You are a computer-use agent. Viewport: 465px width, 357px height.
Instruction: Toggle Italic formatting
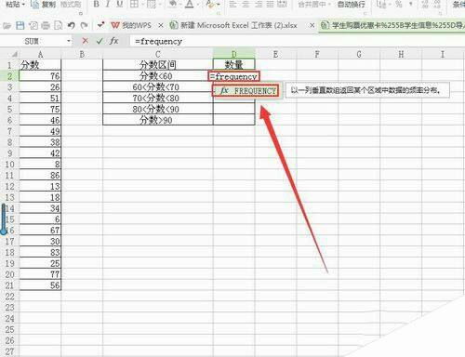[x=108, y=4]
